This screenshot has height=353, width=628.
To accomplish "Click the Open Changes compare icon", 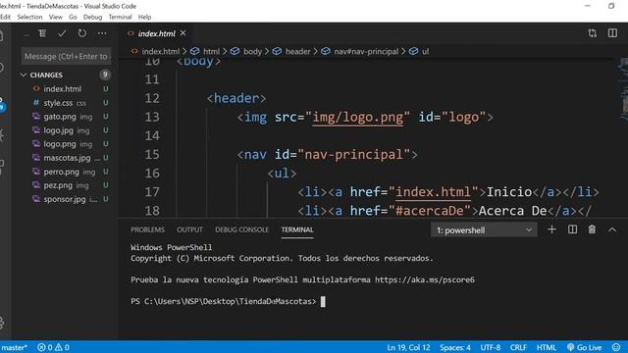I will pos(593,33).
